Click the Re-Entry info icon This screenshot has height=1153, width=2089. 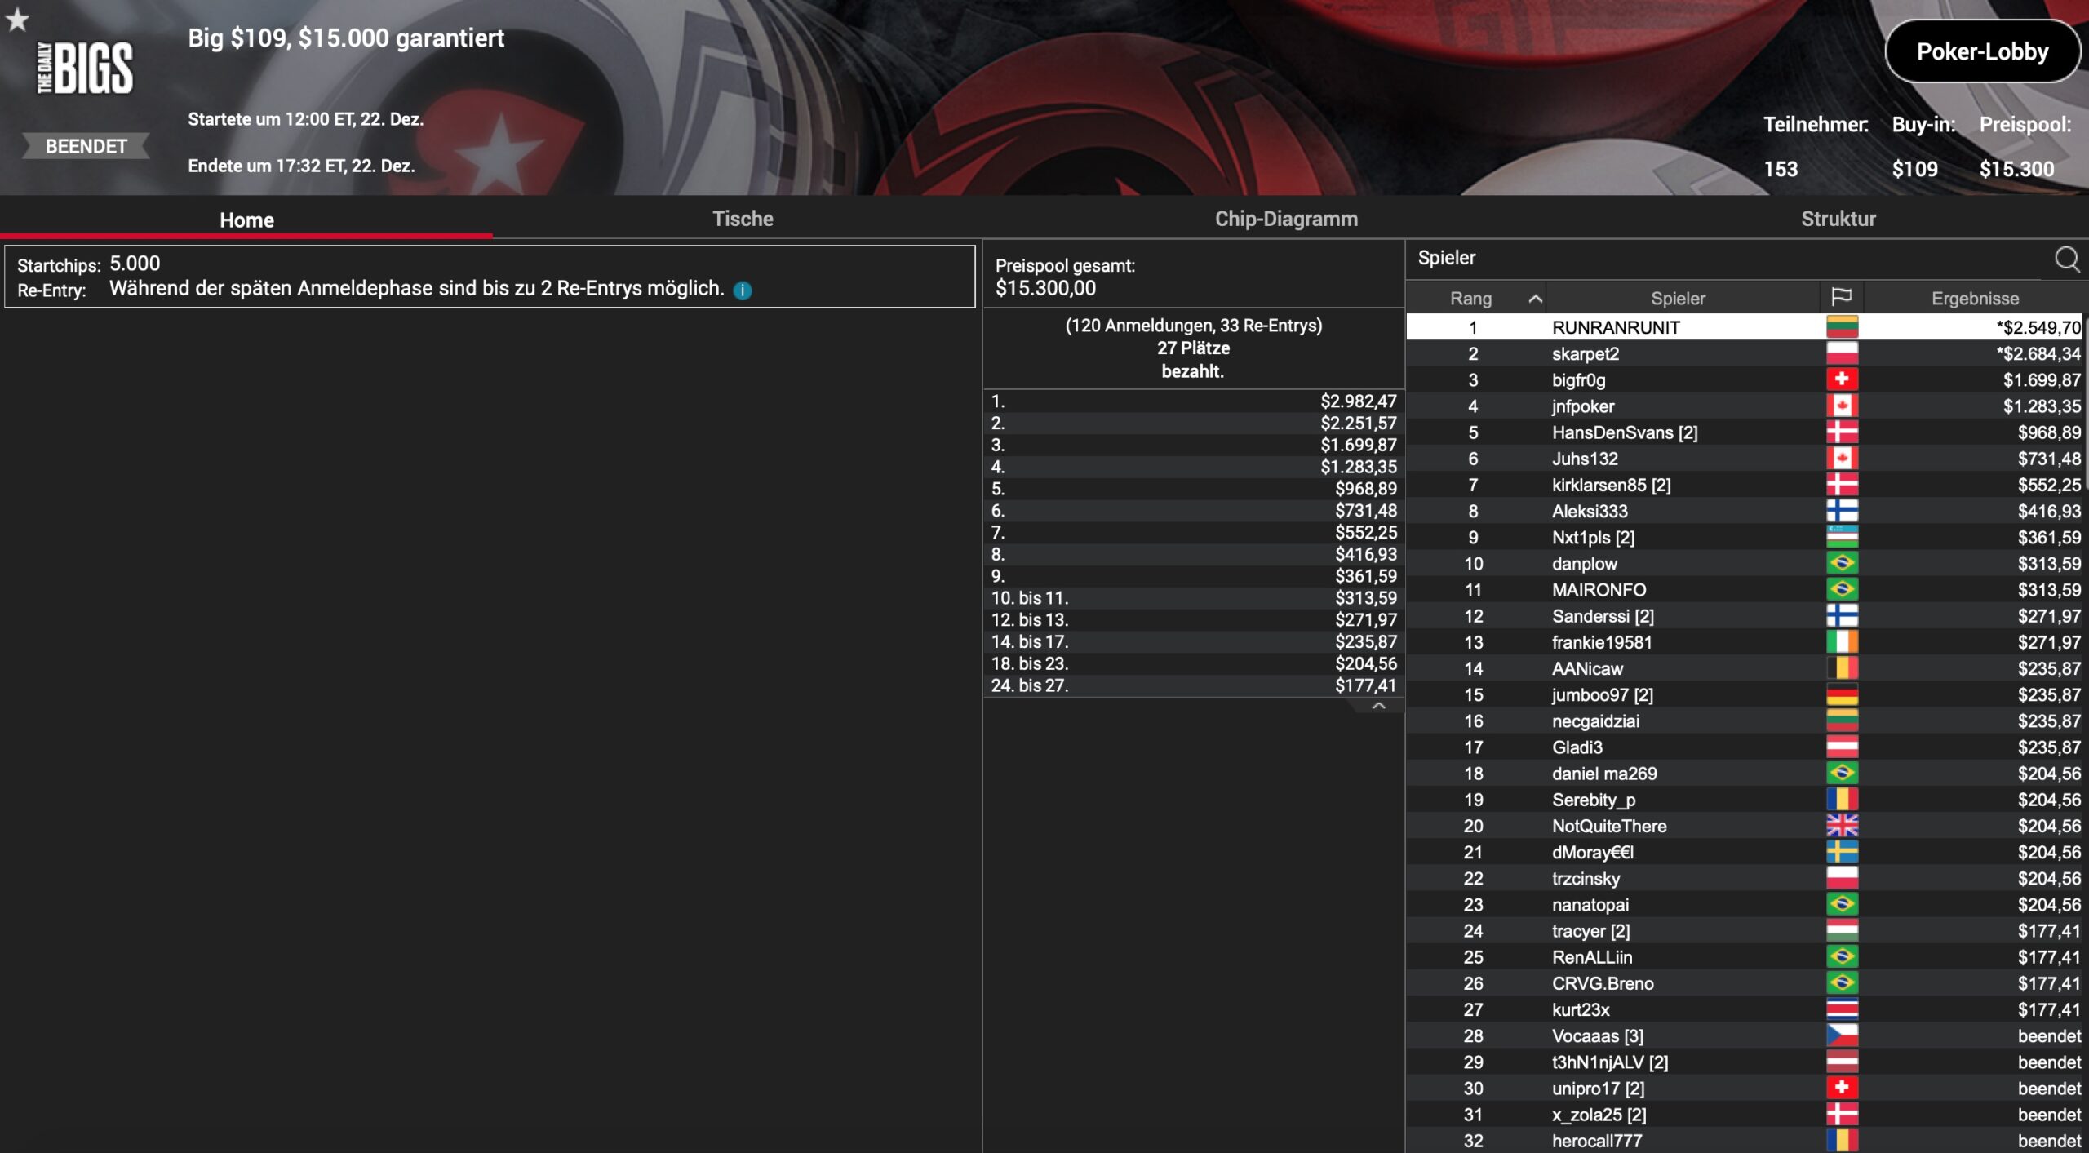coord(743,290)
